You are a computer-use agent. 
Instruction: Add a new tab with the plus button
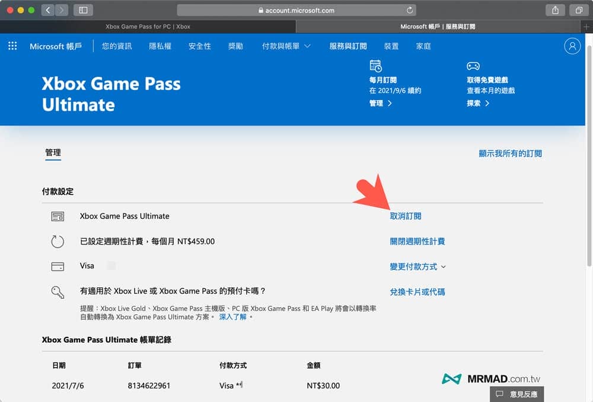tap(586, 27)
